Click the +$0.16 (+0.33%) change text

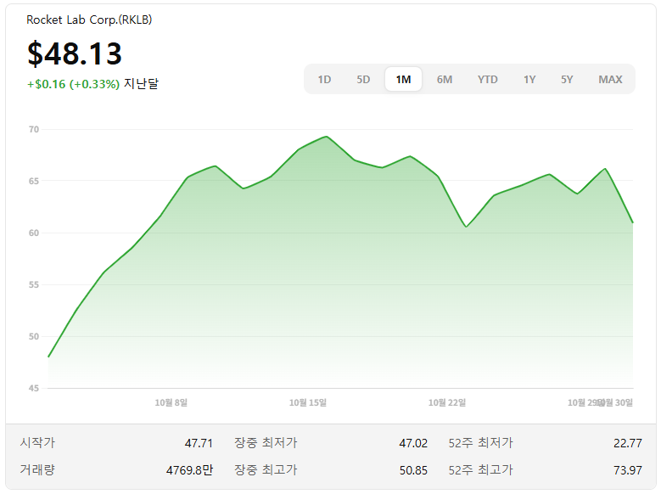click(73, 84)
